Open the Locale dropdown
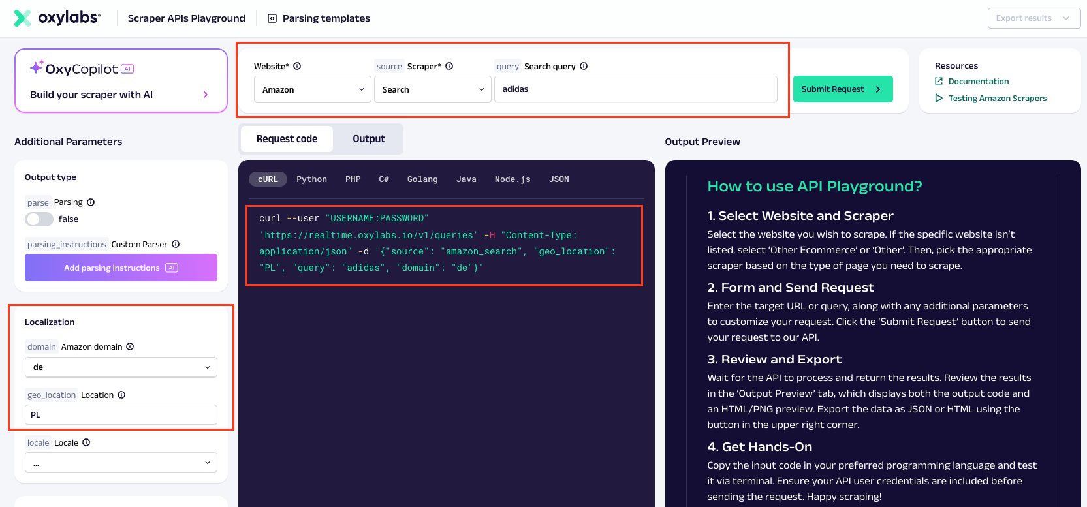Image resolution: width=1087 pixels, height=507 pixels. [121, 463]
